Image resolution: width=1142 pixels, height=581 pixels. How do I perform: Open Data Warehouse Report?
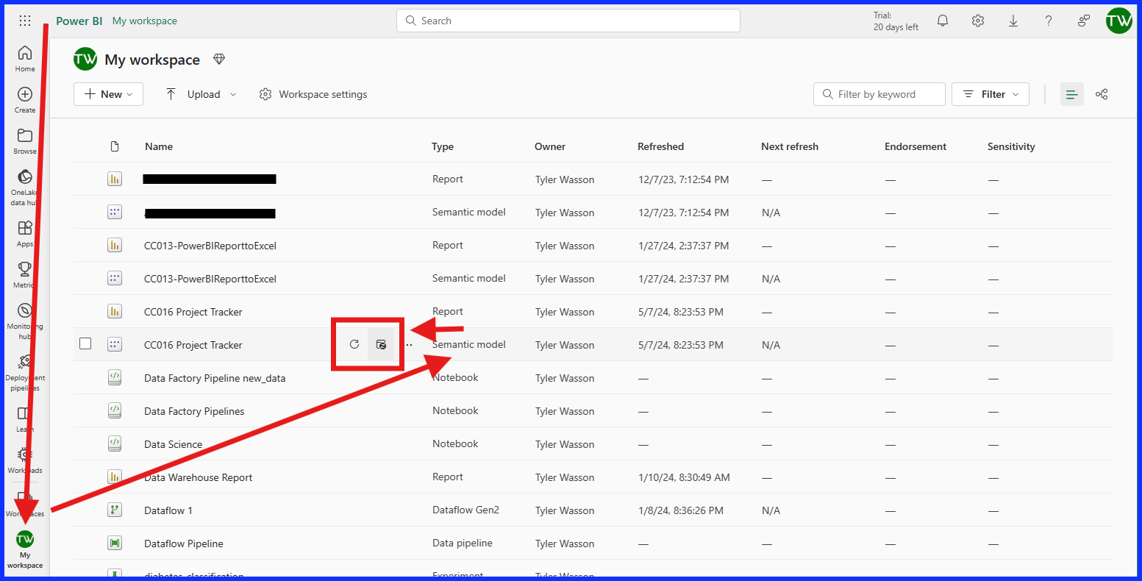(199, 477)
